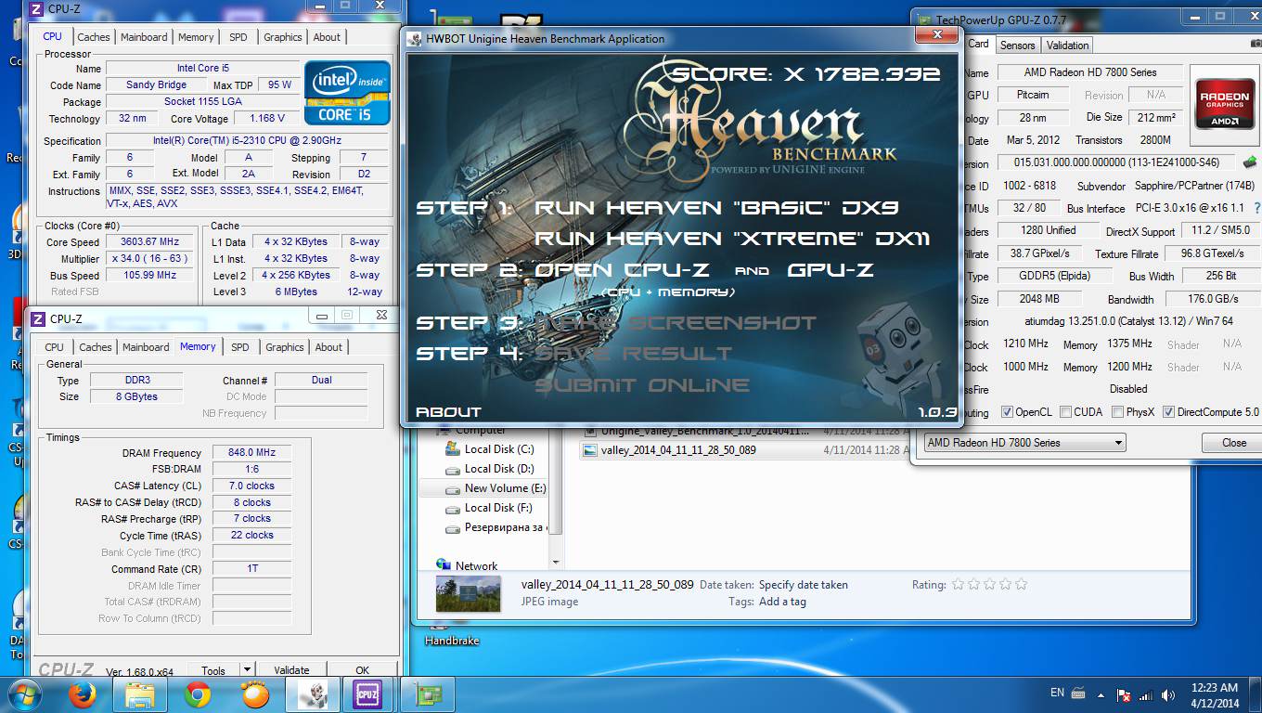The image size is (1262, 713).
Task: Click the EN language indicator in the tray
Action: coord(1057,693)
